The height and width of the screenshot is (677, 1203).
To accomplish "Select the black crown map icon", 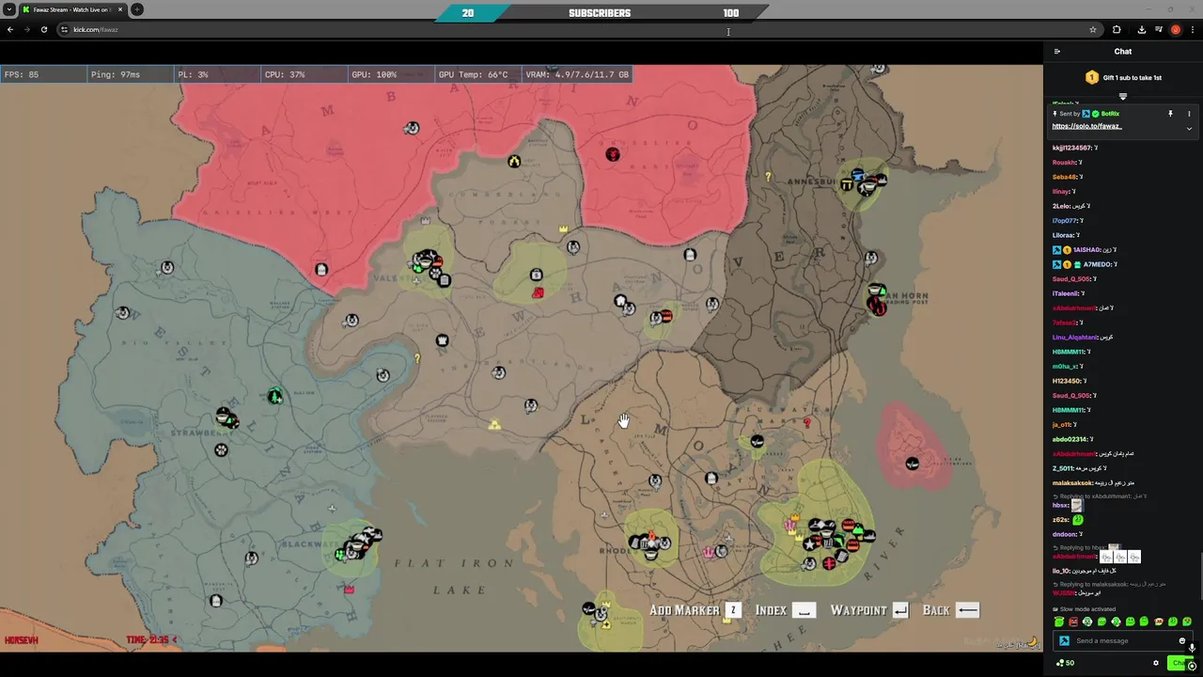I will (x=443, y=340).
